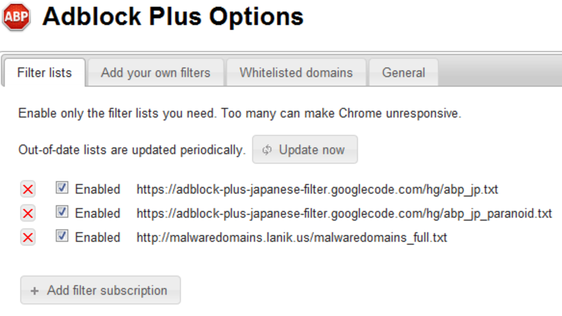Click the abp_jp_paranoid.txt filter URL
562x316 pixels.
tap(344, 214)
